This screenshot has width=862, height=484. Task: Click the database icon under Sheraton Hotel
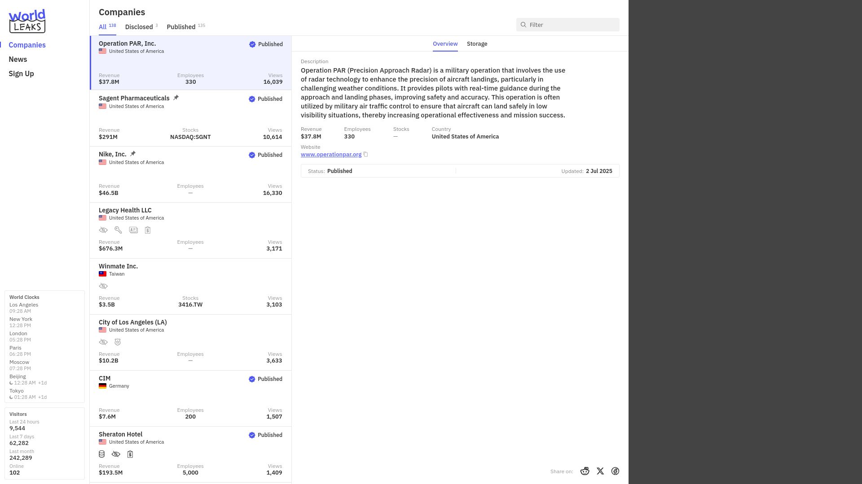[102, 454]
